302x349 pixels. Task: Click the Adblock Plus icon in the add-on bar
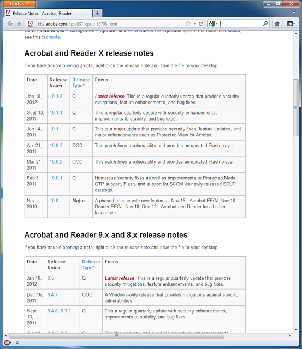(x=7, y=342)
